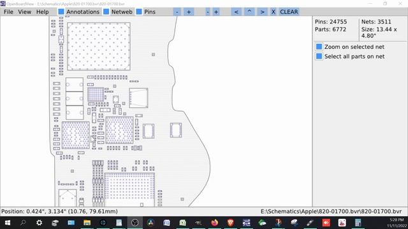Launch Firefox from the taskbar

(x=214, y=223)
